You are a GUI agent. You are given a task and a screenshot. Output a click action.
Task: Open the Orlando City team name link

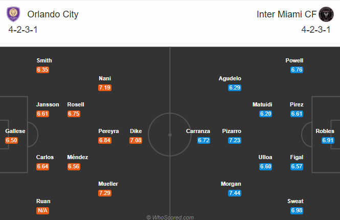(x=53, y=14)
